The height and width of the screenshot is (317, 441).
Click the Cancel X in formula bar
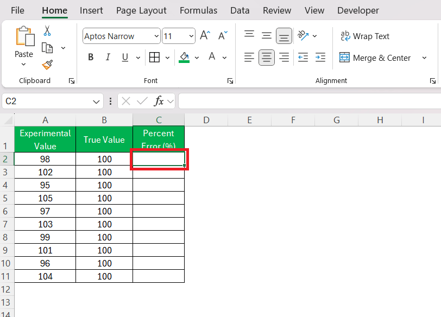point(126,101)
